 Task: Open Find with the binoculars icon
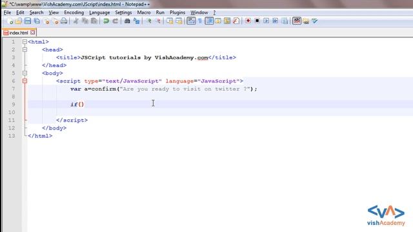click(127, 21)
